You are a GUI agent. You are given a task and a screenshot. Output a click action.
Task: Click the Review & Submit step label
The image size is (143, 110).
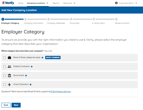122,23
